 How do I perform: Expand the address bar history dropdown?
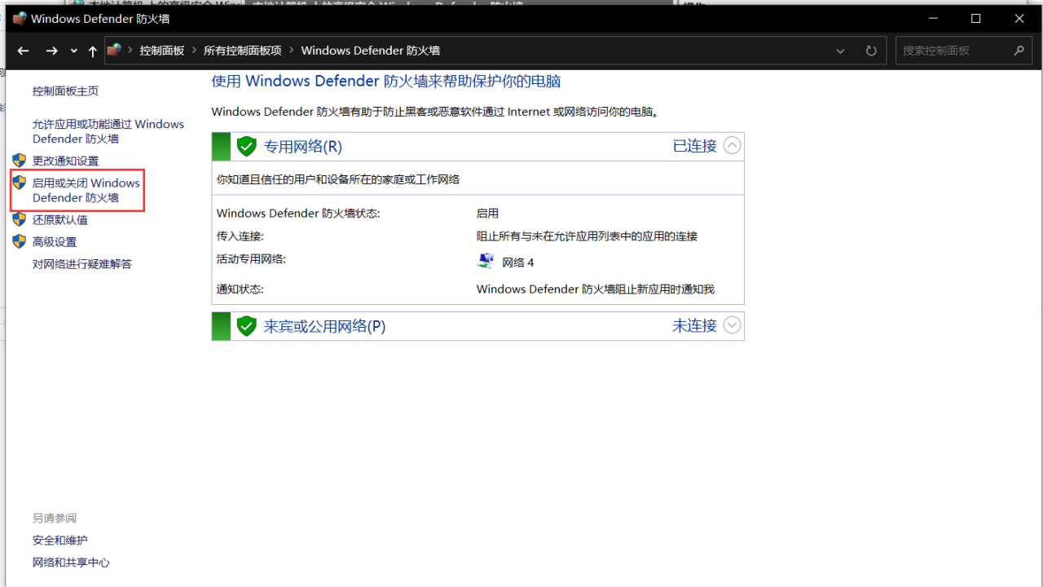coord(840,51)
